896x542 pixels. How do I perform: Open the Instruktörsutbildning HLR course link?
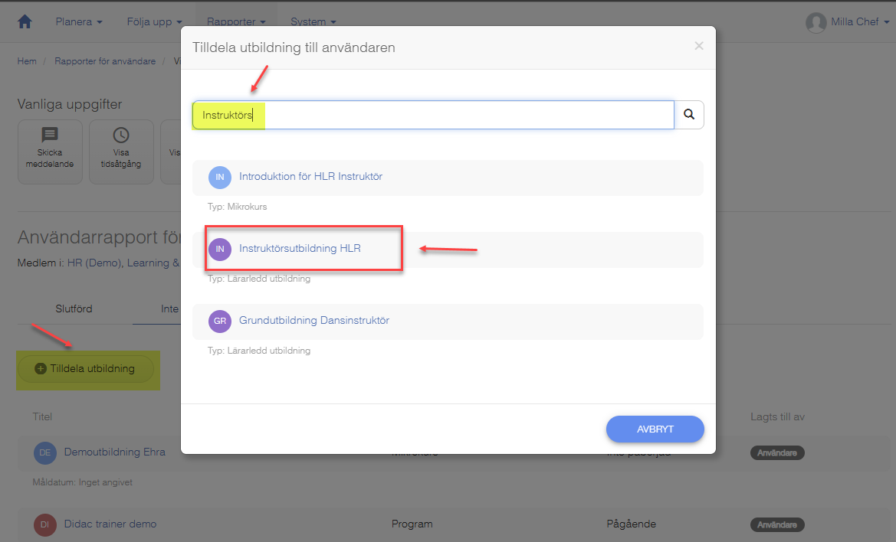point(300,248)
